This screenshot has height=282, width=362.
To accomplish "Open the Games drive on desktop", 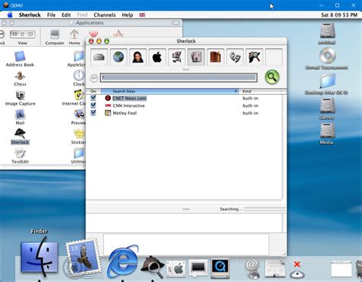I will tap(327, 109).
